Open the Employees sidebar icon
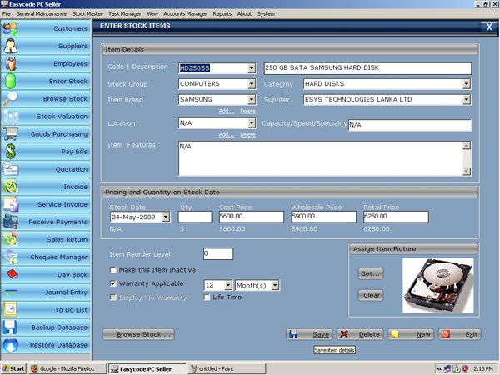Screen dimensions: 500x375 click(12, 63)
